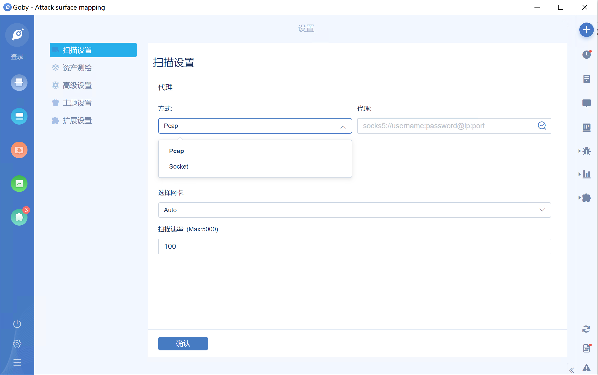
Task: Maximize the Goby window
Action: point(561,7)
